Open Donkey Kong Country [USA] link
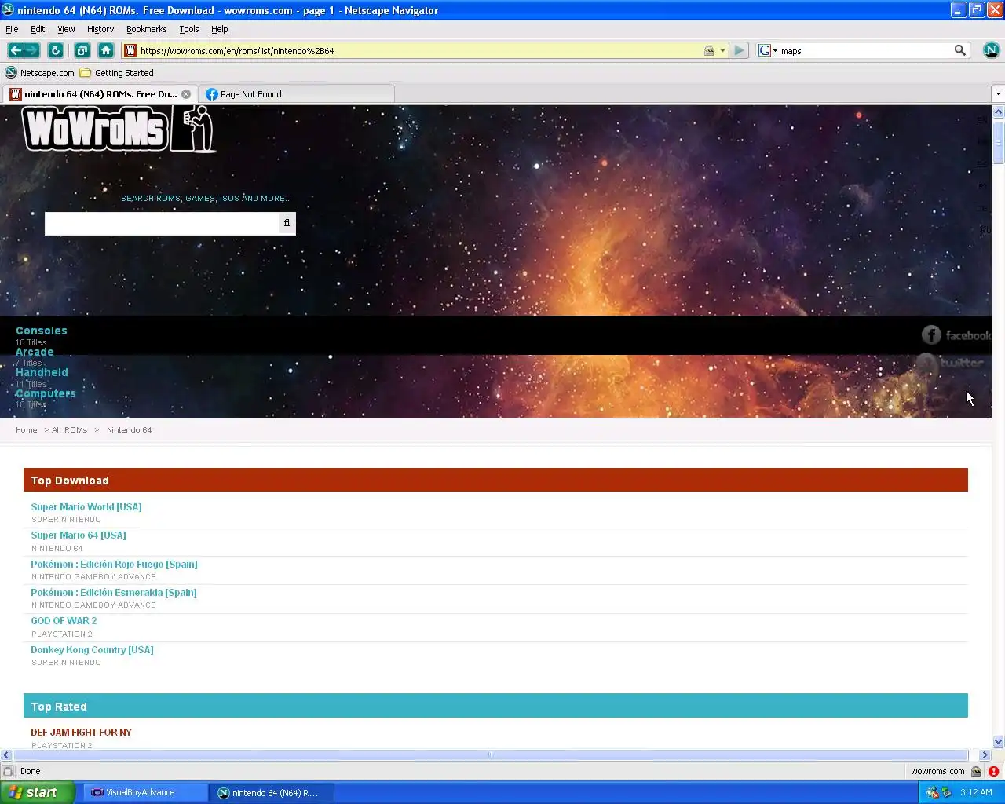 [x=92, y=650]
